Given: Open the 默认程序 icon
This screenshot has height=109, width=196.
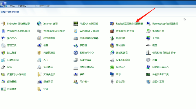Looking at the screenshot, I should click(x=3, y=52).
